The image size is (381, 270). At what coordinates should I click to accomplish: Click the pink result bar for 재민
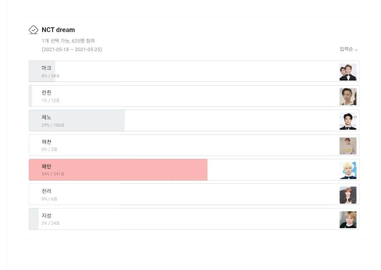click(x=118, y=169)
